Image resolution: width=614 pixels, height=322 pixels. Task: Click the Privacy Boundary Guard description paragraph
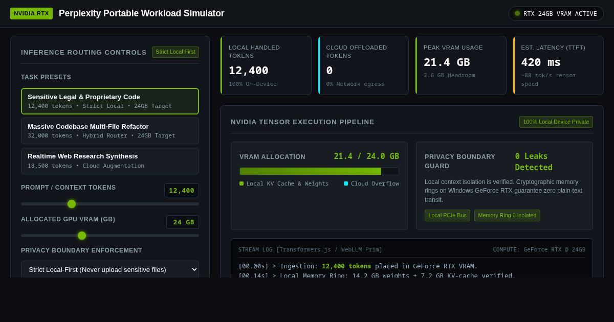(505, 191)
